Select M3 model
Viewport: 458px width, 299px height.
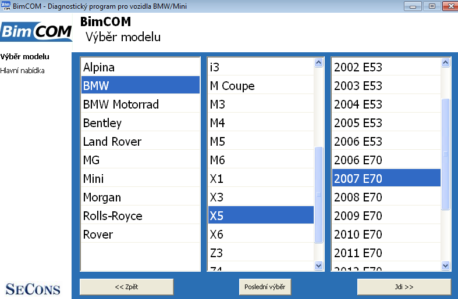(x=261, y=104)
